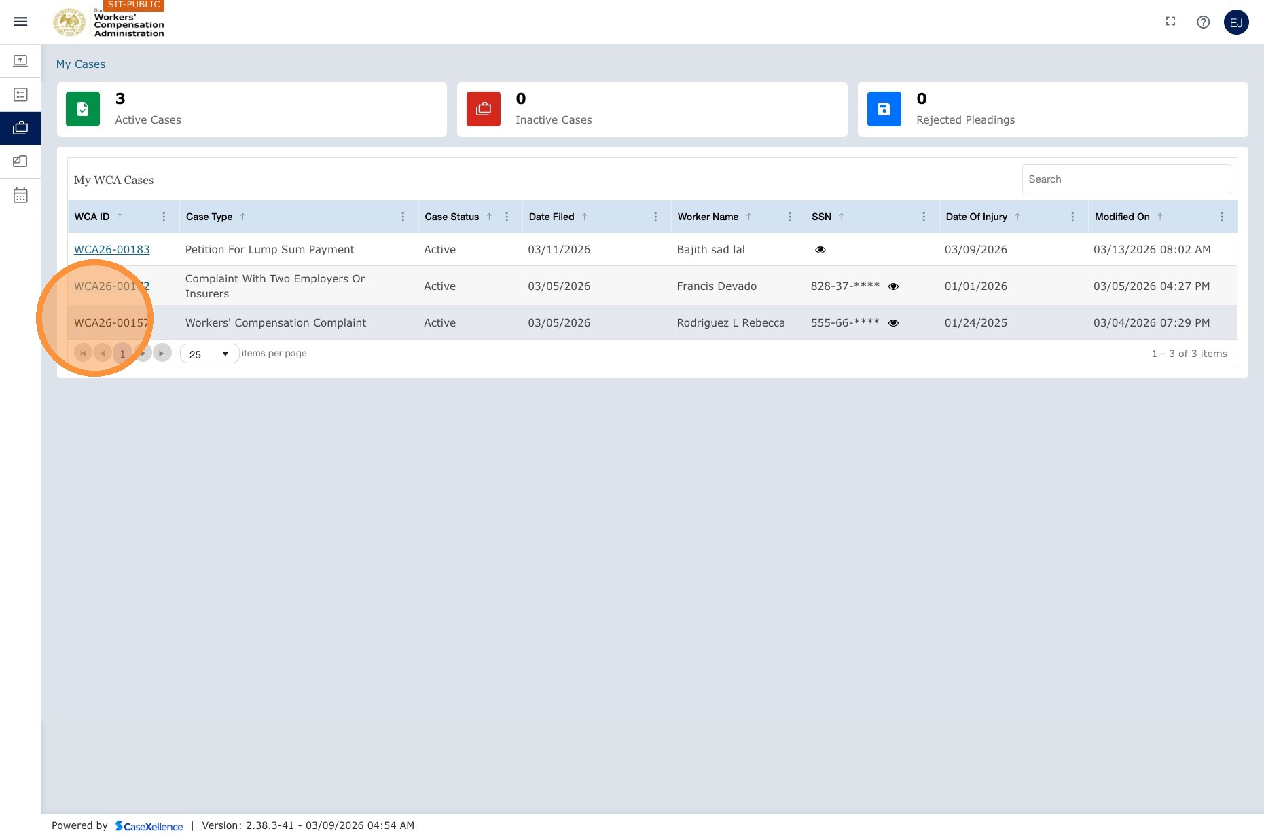Image resolution: width=1264 pixels, height=835 pixels.
Task: Open the EJ user profile avatar
Action: coord(1236,22)
